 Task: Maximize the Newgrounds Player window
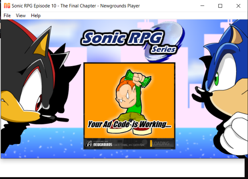[x=220, y=6]
